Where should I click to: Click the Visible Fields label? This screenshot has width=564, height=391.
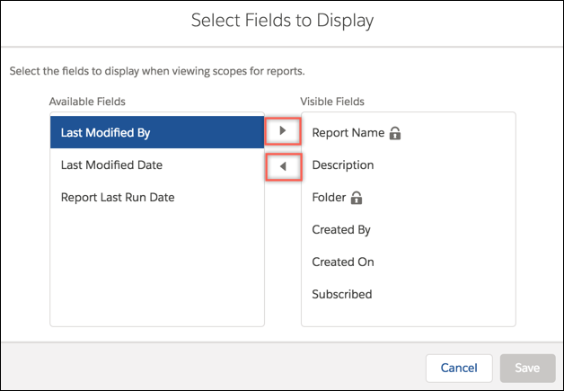tap(332, 102)
